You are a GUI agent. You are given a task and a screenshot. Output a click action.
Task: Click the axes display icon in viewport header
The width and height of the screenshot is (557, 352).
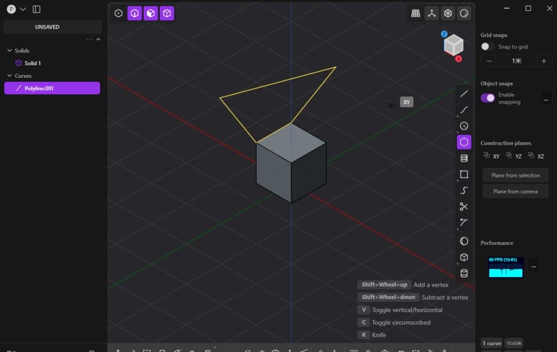(x=431, y=13)
